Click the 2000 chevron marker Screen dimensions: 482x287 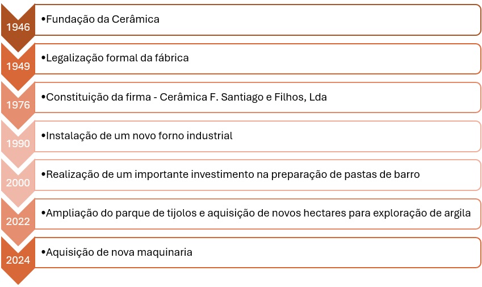[x=18, y=182]
